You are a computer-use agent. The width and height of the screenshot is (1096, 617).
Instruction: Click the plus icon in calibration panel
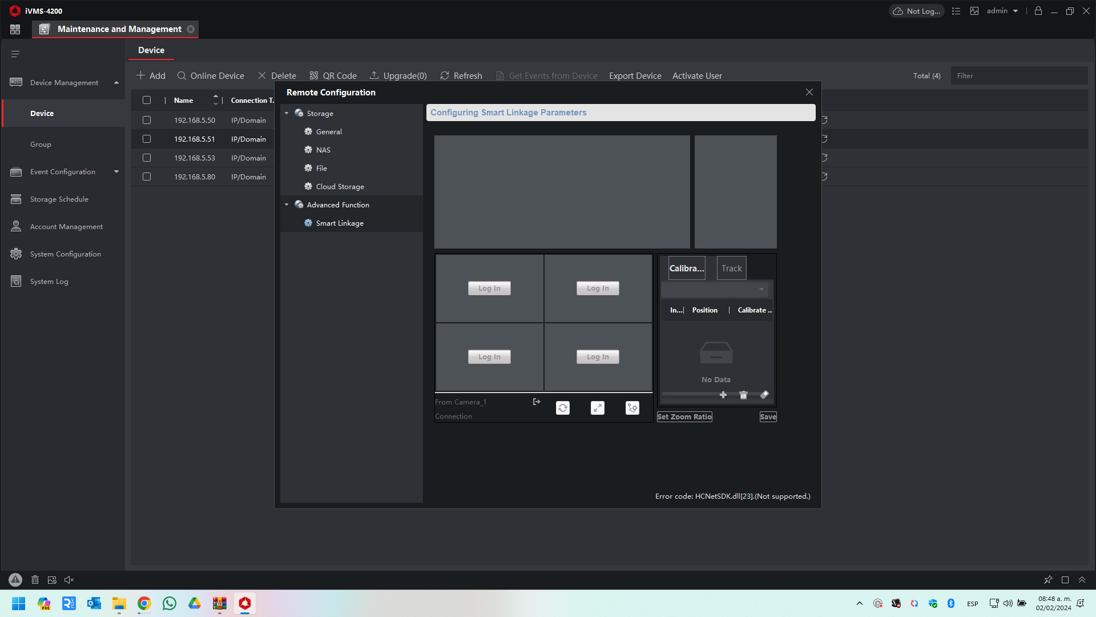click(x=723, y=395)
